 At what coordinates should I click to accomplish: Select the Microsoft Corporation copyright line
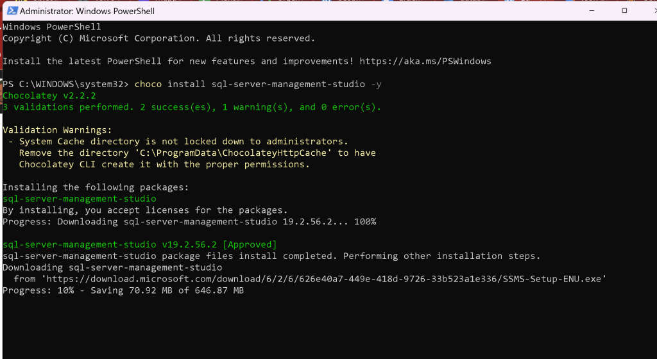(x=159, y=38)
